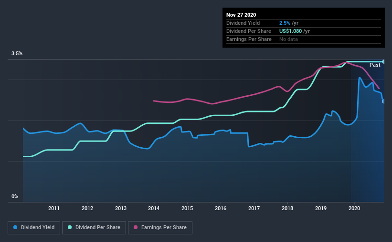Screen dimensions: 392x242
Task: Click the 2019 year tick label
Action: tap(321, 208)
